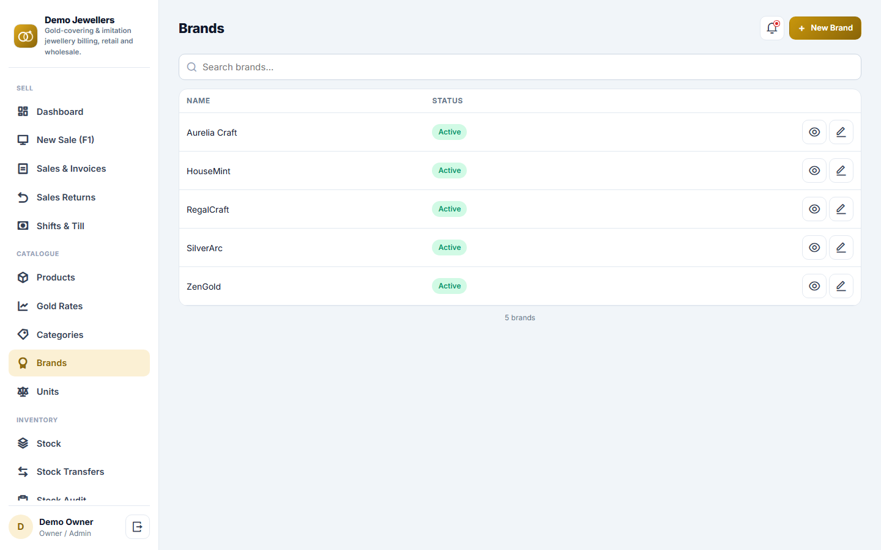Open the notifications bell
881x550 pixels.
772,28
